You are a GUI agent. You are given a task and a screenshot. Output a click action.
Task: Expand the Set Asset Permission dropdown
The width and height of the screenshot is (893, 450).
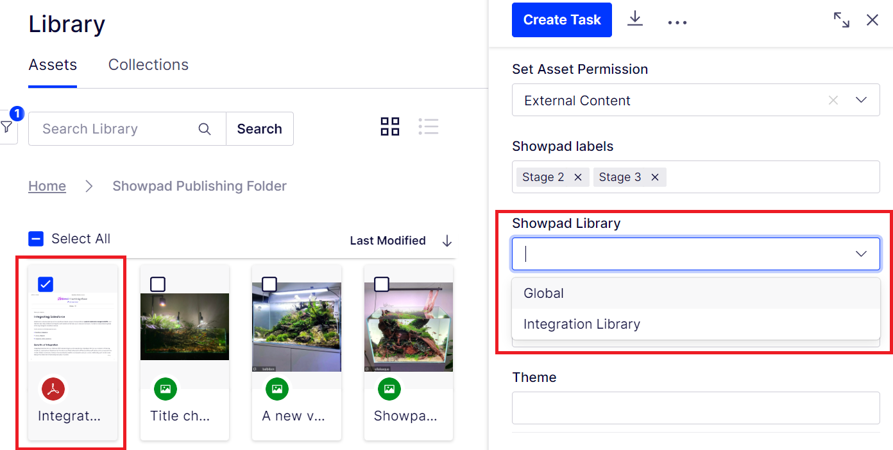(x=861, y=100)
